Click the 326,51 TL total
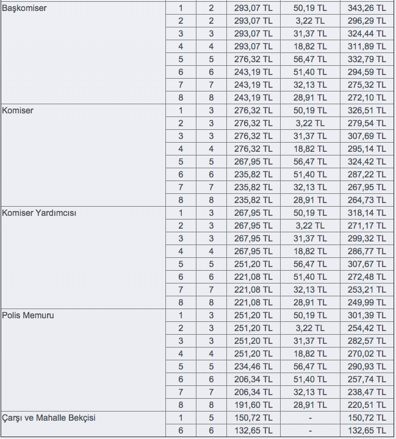Image resolution: width=396 pixels, height=439 pixels. pos(368,110)
